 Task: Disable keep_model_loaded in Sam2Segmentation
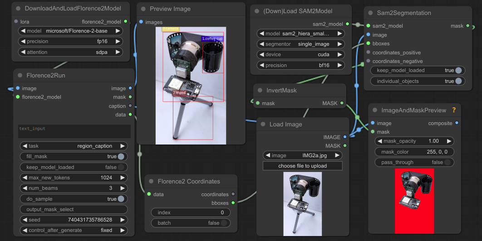pos(458,70)
